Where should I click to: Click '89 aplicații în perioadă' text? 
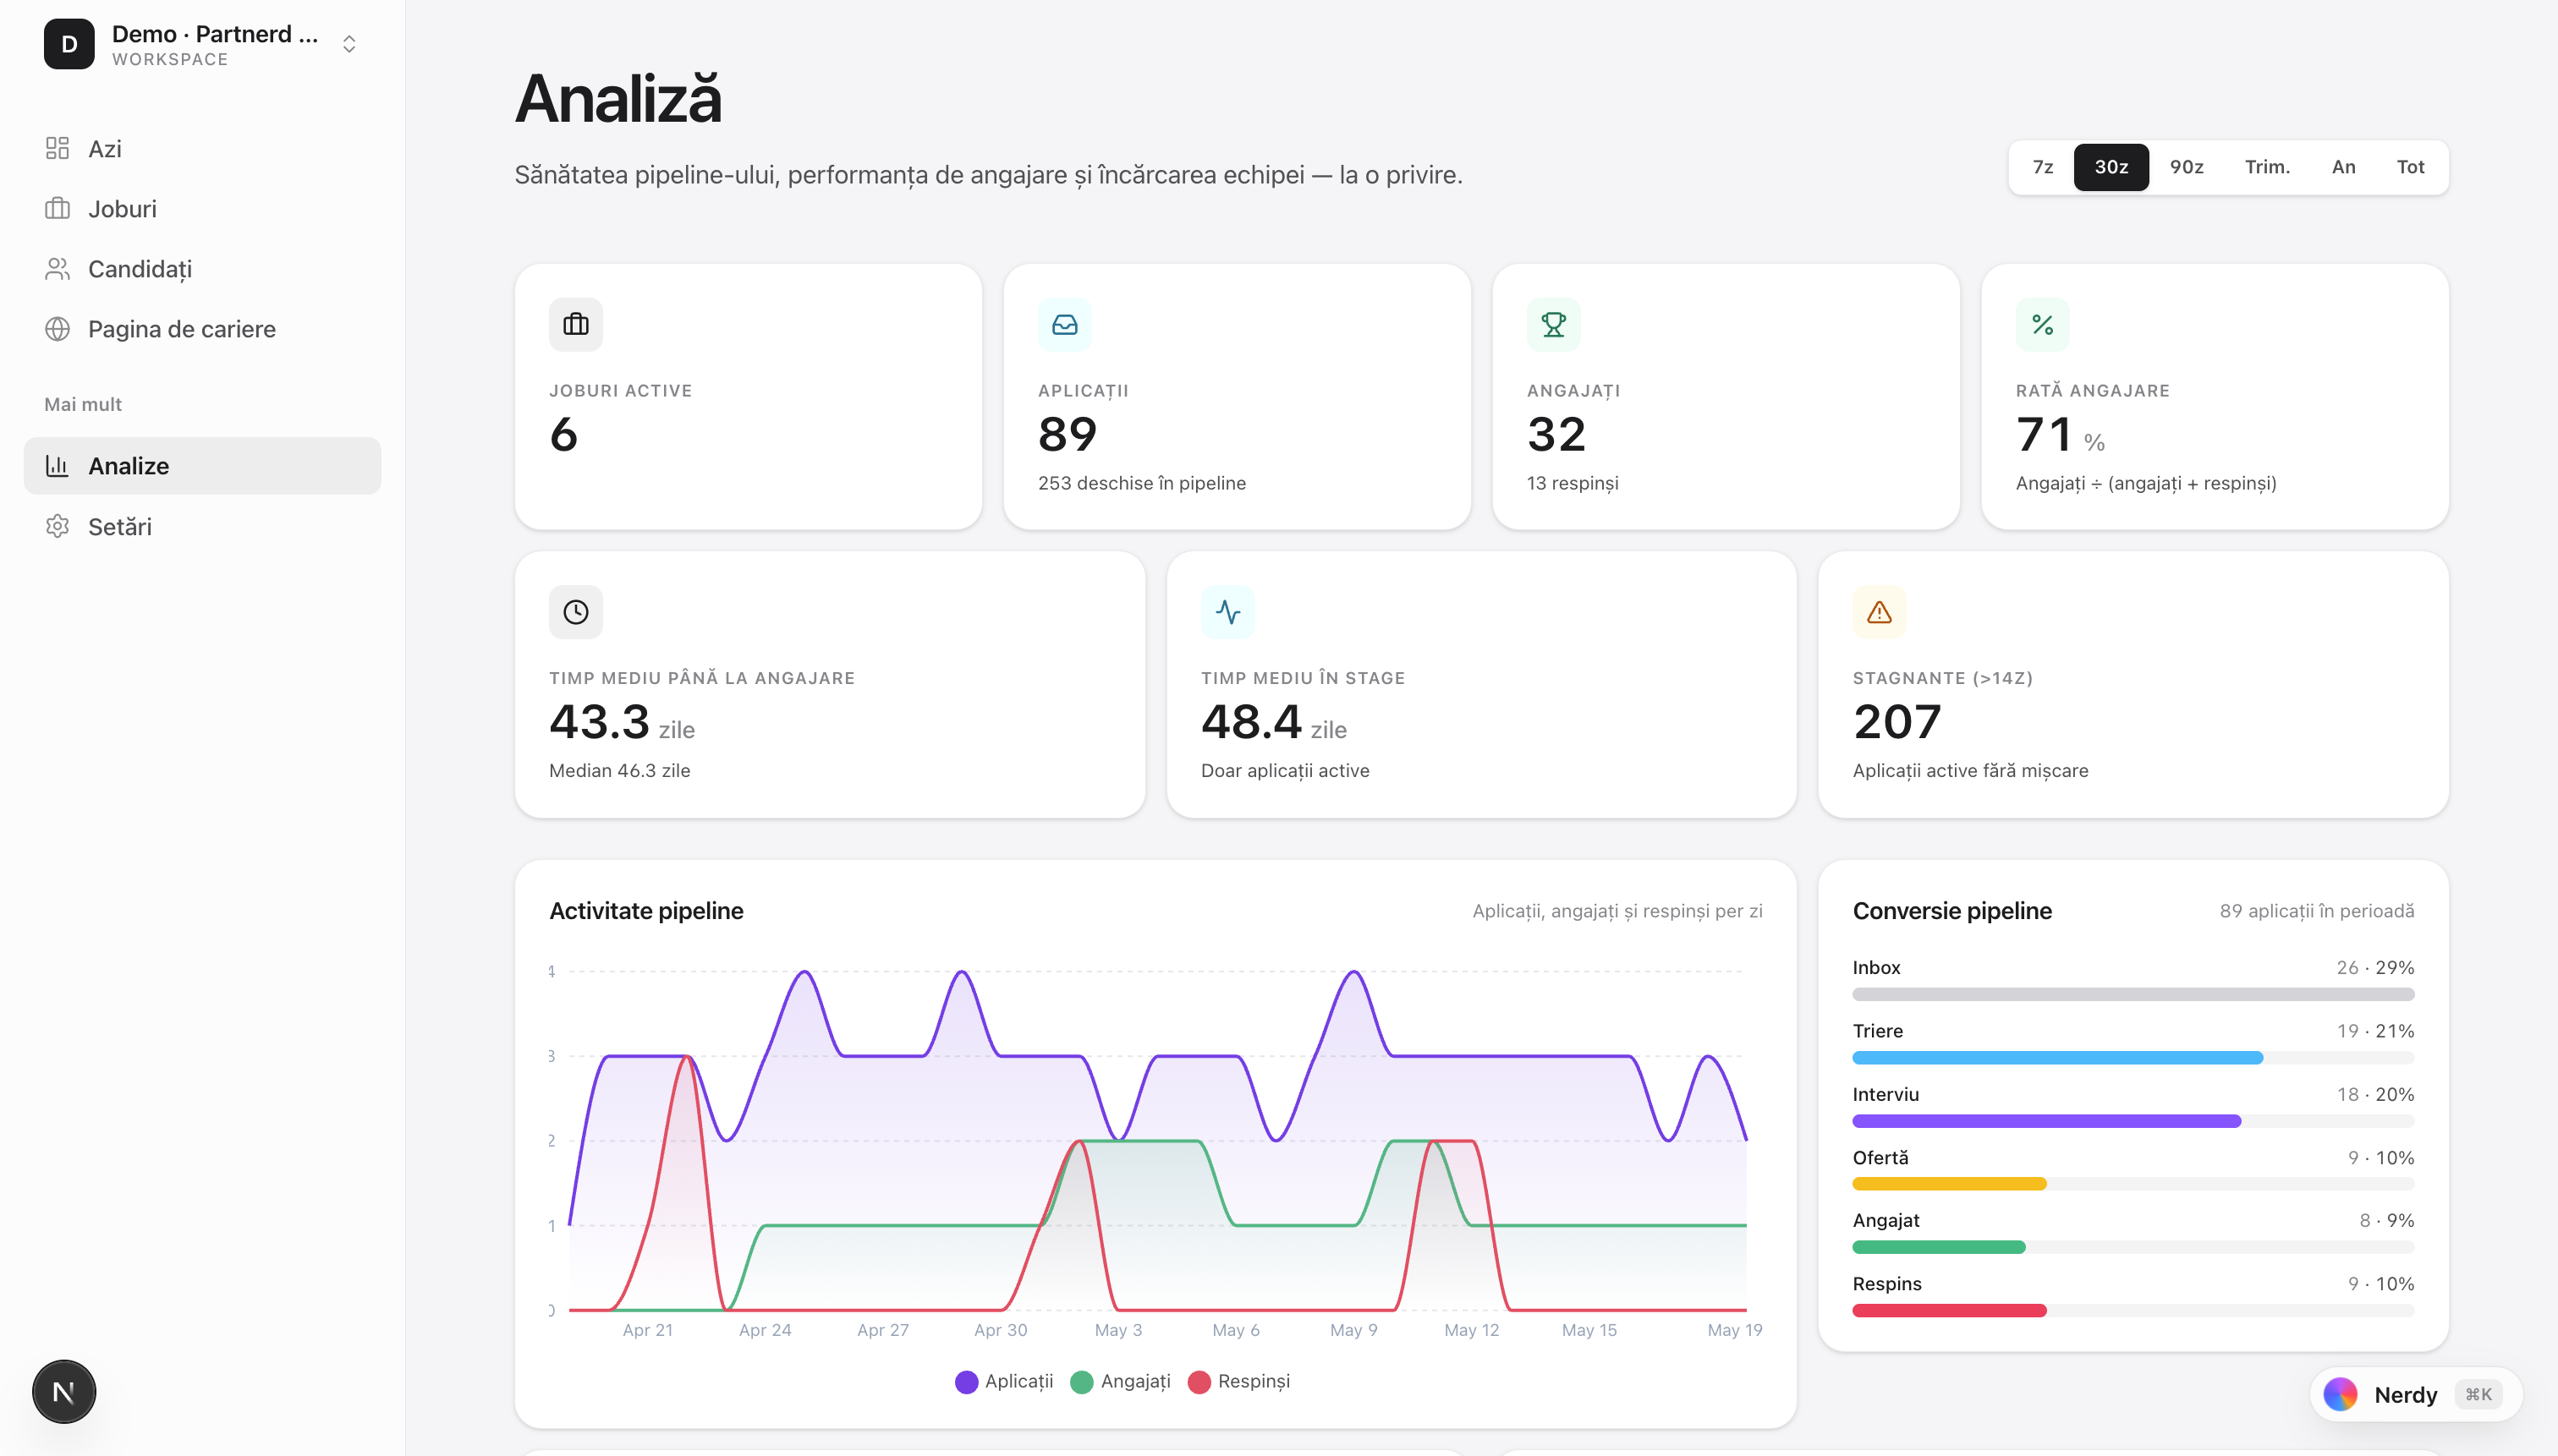(2317, 910)
